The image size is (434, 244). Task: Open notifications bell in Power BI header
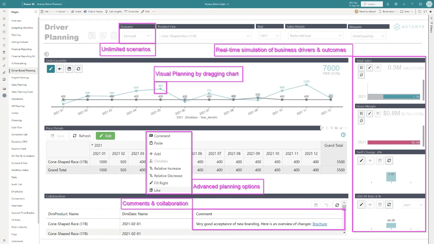click(x=388, y=4)
